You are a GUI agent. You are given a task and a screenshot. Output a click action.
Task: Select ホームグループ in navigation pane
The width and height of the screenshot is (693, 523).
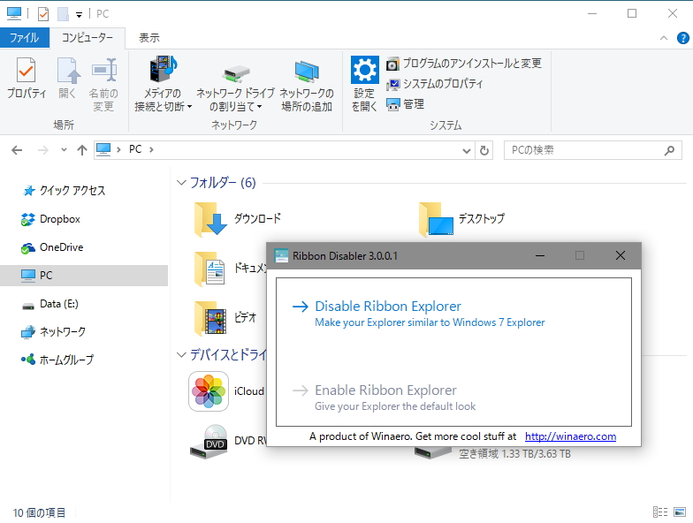(57, 360)
